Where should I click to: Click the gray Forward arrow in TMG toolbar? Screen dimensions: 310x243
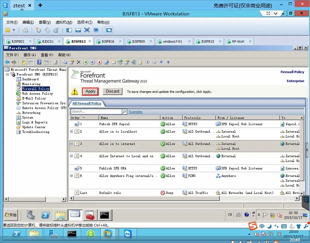(14, 62)
